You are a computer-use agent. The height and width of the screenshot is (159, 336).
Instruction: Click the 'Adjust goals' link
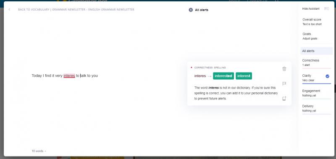click(310, 39)
